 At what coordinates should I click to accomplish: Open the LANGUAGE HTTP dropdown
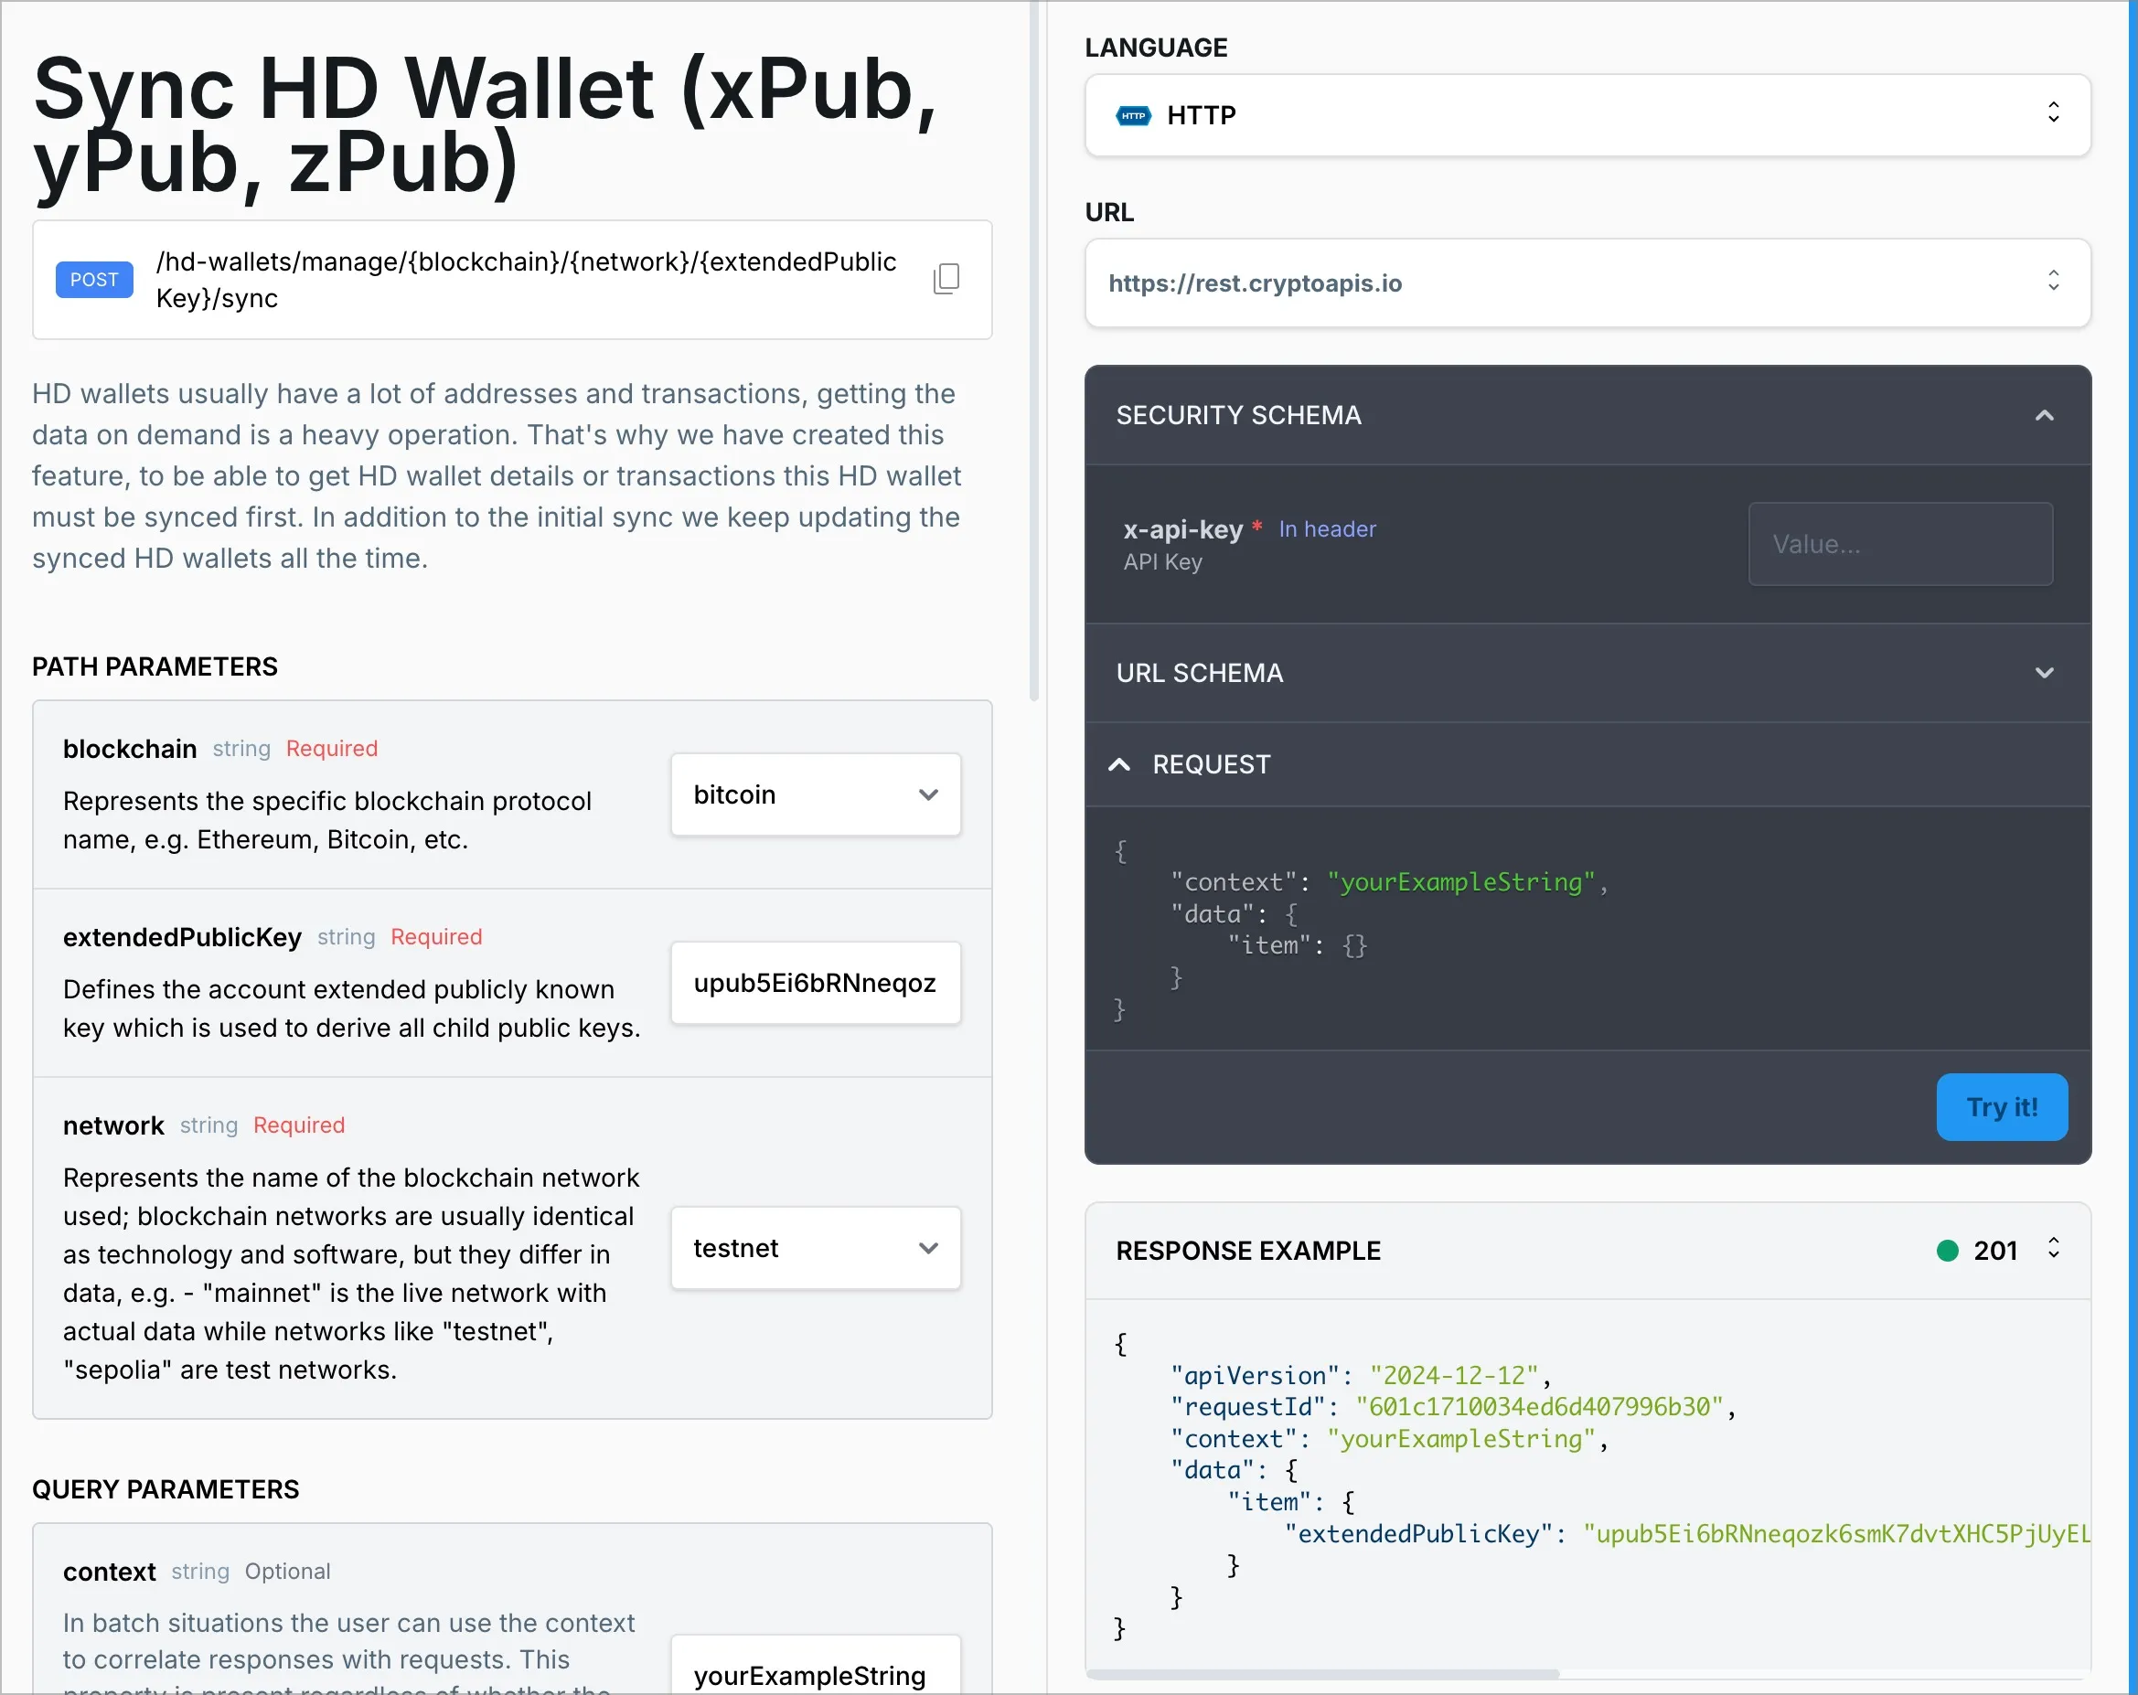[x=1587, y=115]
